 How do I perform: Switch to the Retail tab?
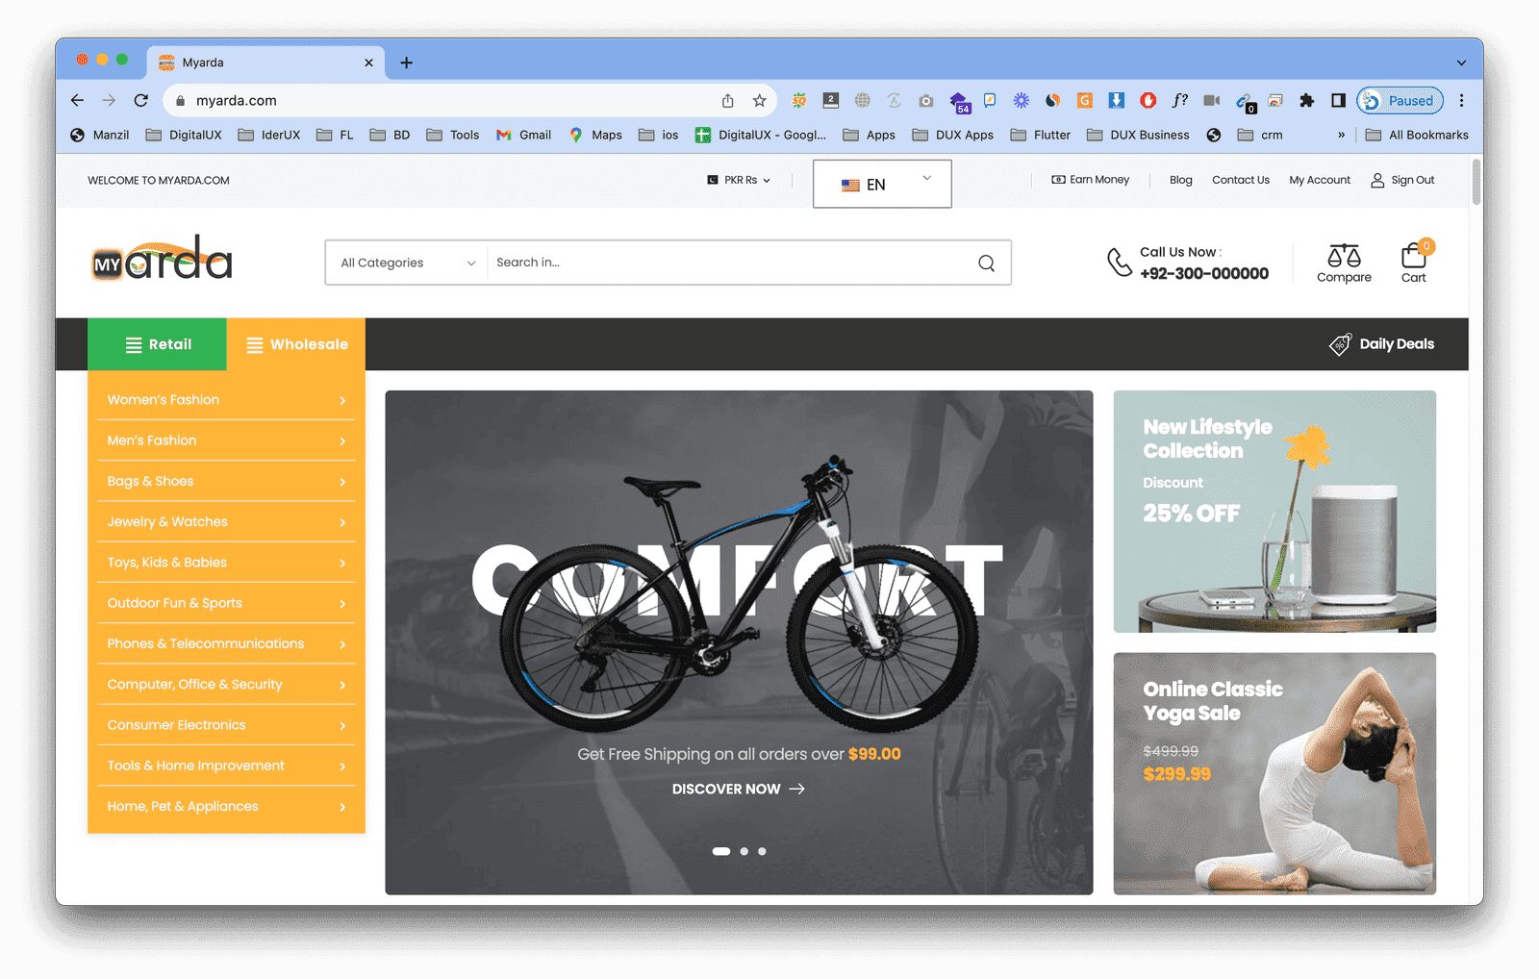pyautogui.click(x=158, y=344)
